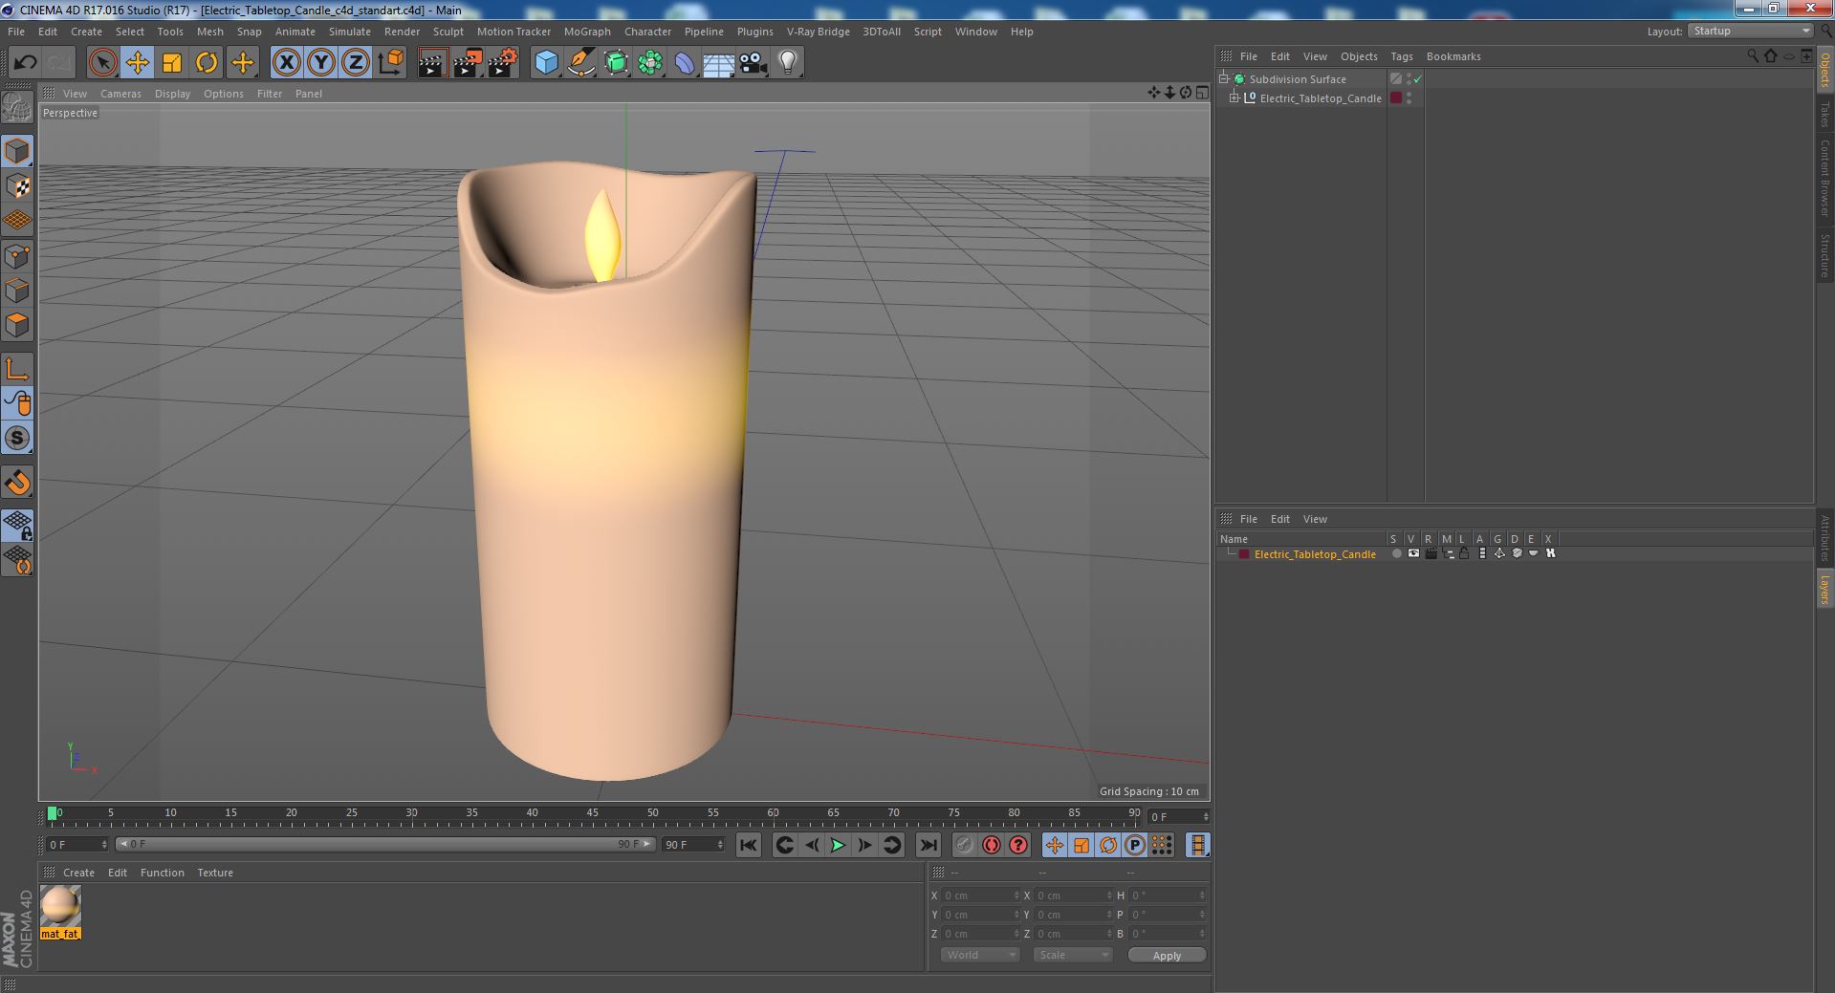Open the World coordinate dropdown
Screen dimensions: 1835x993
[x=980, y=955]
